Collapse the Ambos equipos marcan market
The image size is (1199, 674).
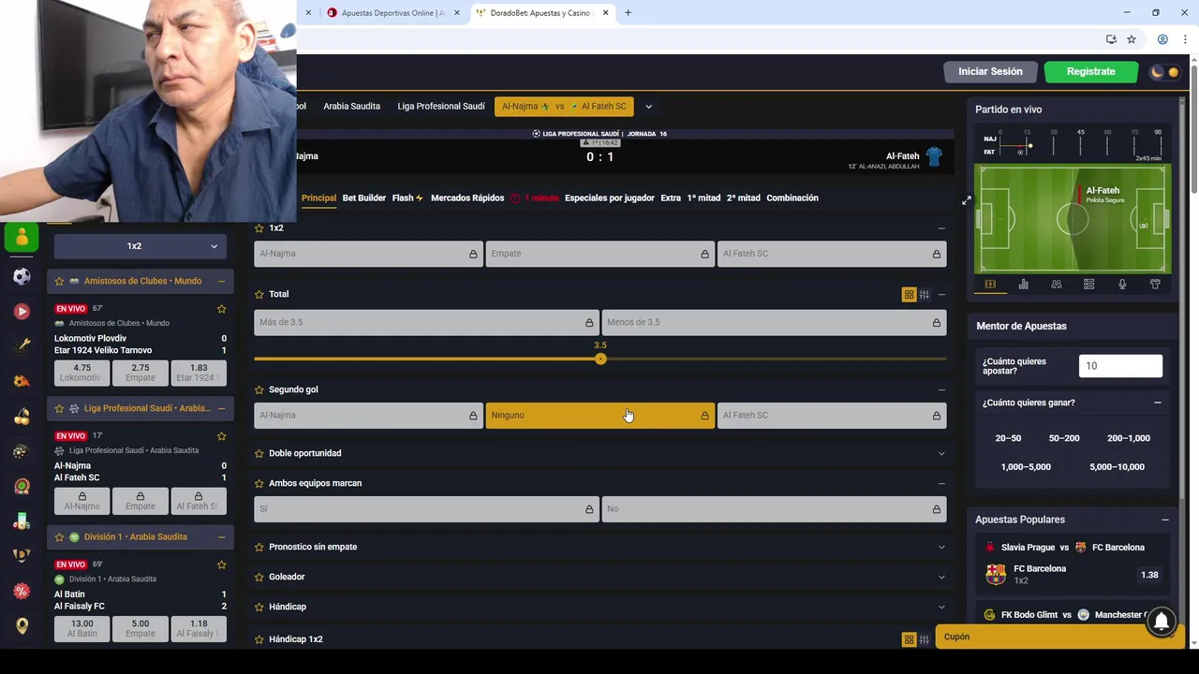coord(941,483)
